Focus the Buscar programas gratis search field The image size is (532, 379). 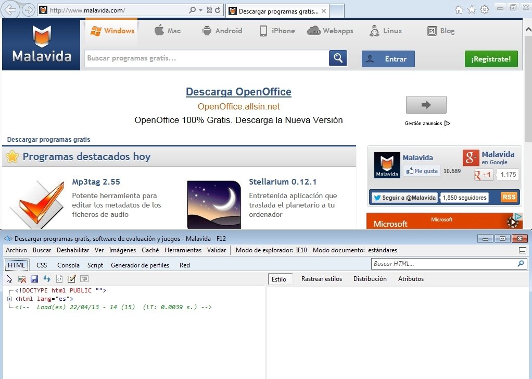tap(206, 58)
